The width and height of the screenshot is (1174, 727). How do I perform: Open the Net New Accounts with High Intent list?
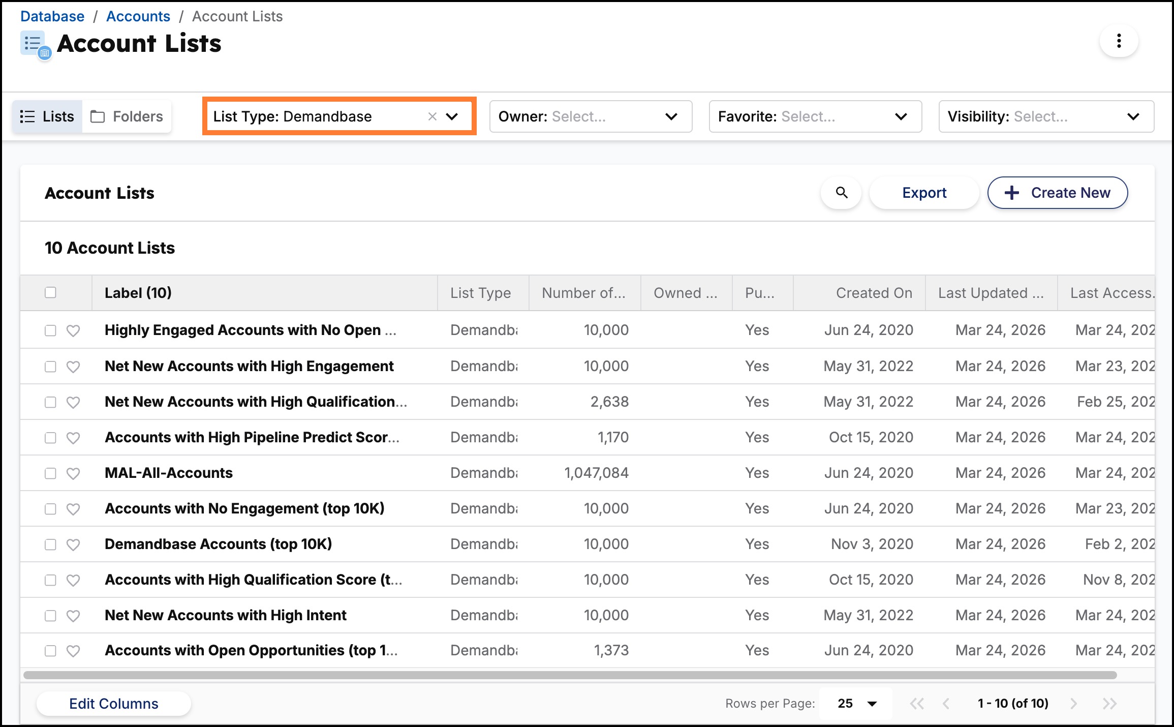226,616
